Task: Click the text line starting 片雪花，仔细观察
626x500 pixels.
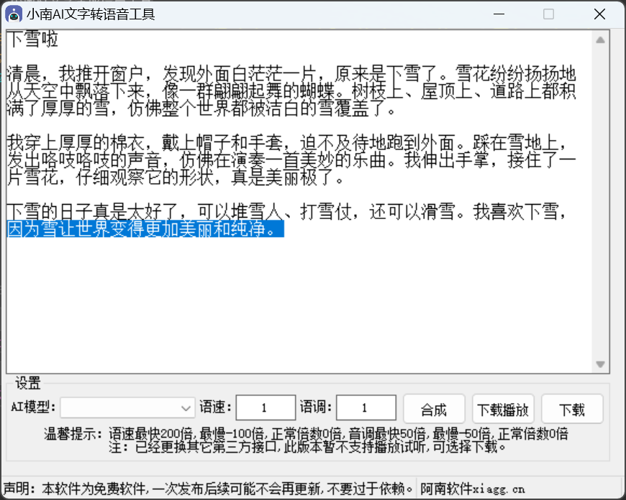Action: [x=176, y=177]
